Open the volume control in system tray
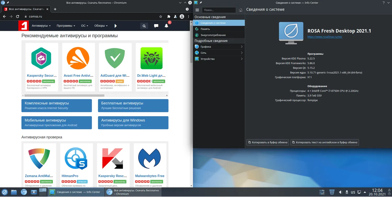The image size is (392, 197). 341,192
